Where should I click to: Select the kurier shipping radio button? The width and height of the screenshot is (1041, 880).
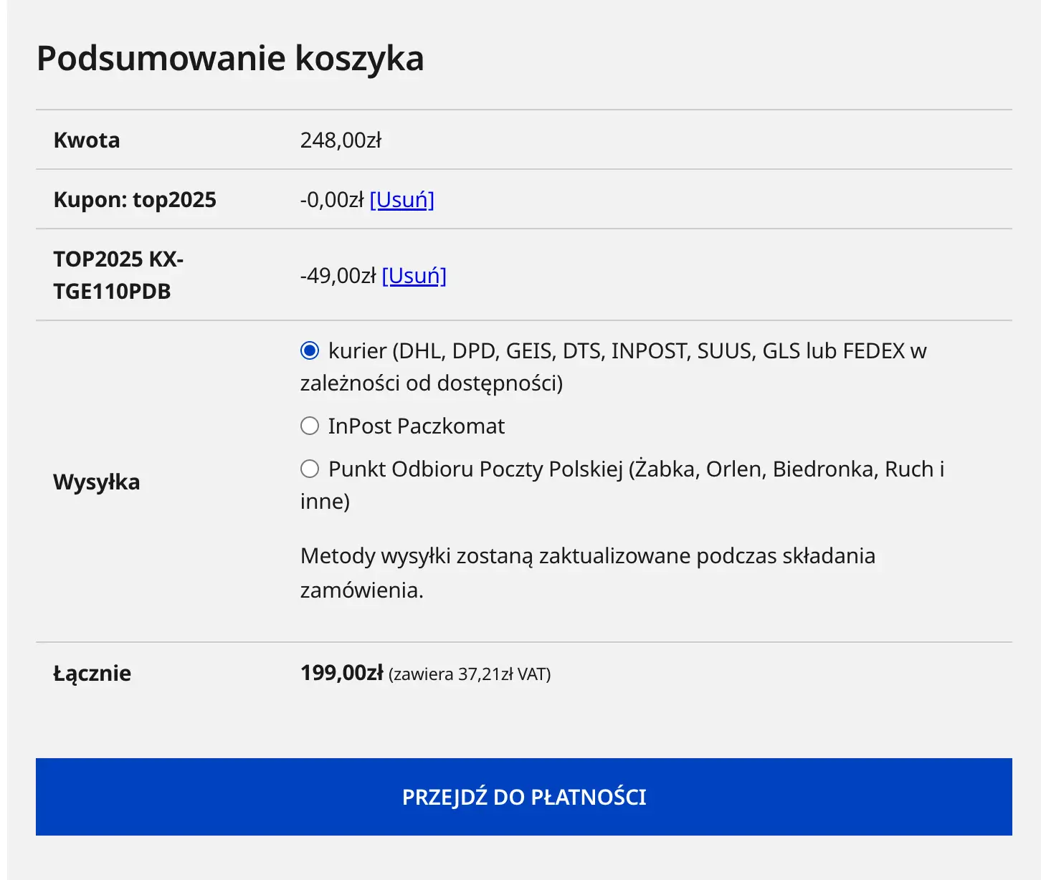coord(310,350)
